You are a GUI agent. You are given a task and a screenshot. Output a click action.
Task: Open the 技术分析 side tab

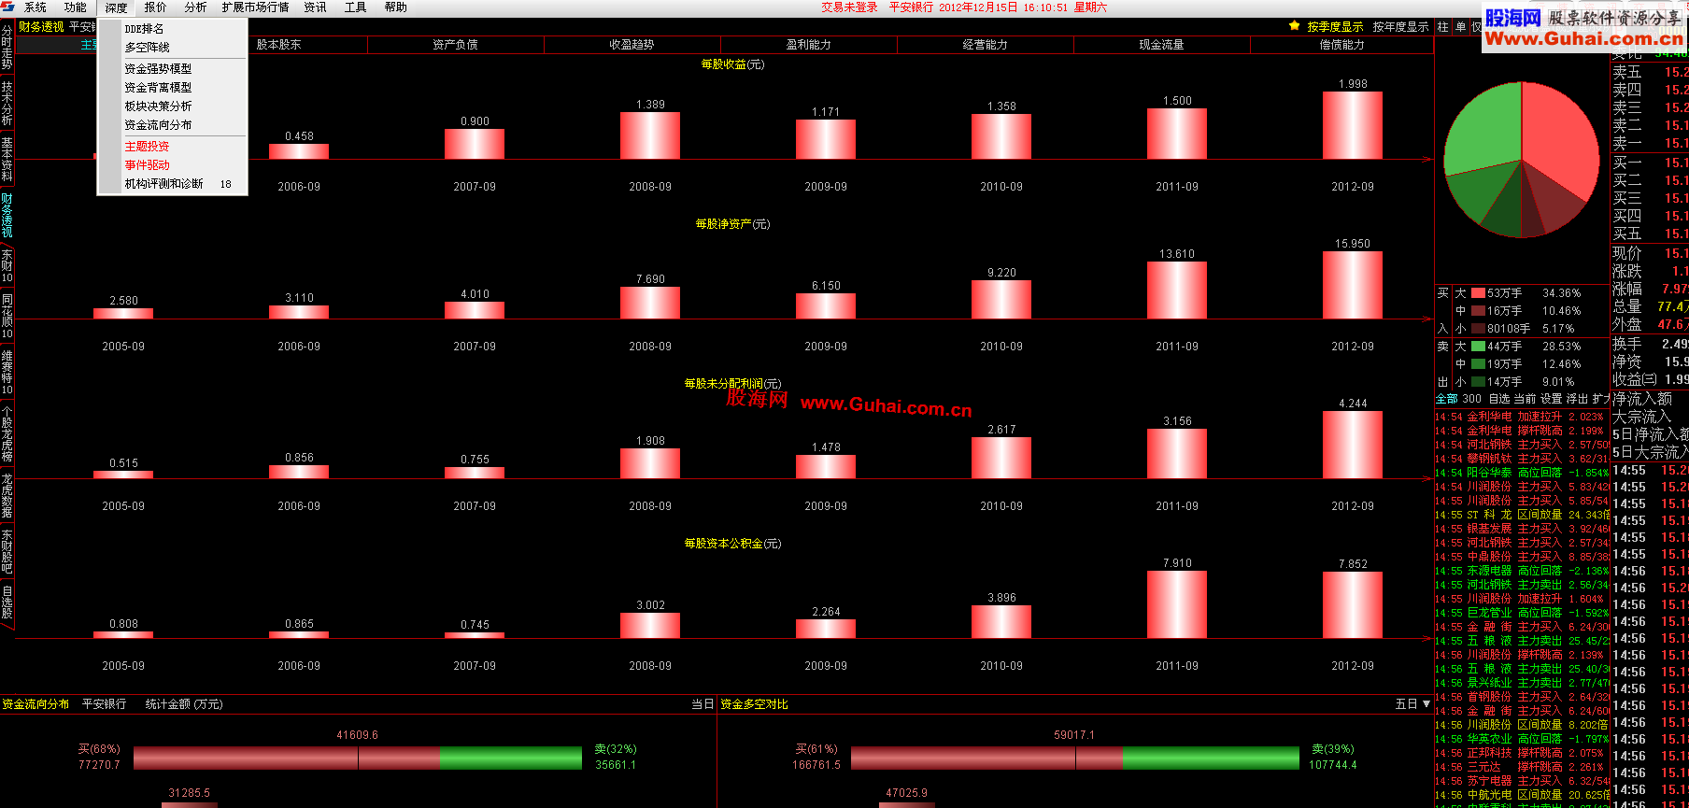coord(7,103)
